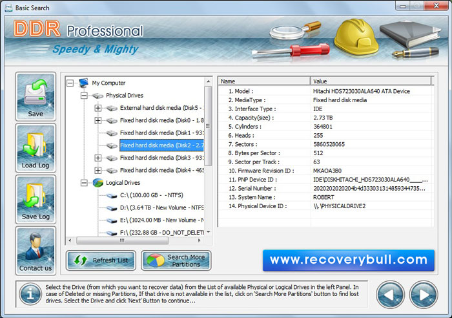Select the 'Interface Type :' row
452x318 pixels.
[x=325, y=109]
